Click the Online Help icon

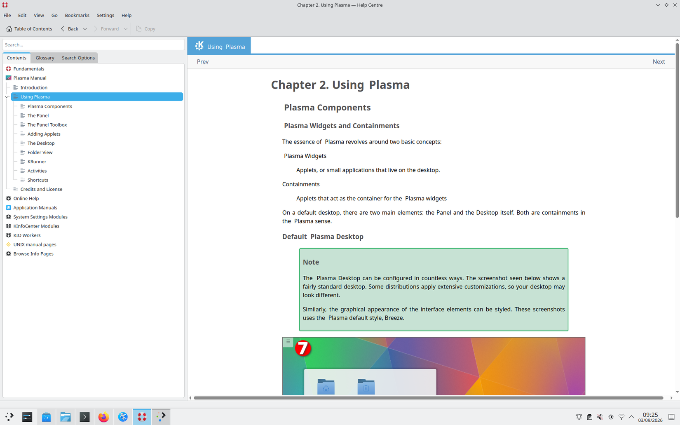8,198
